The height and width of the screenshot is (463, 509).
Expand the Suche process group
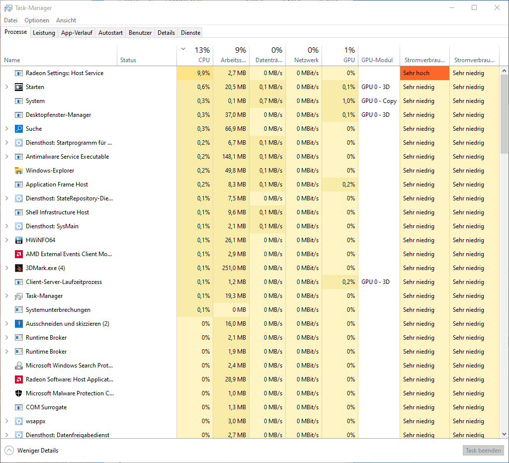point(7,129)
